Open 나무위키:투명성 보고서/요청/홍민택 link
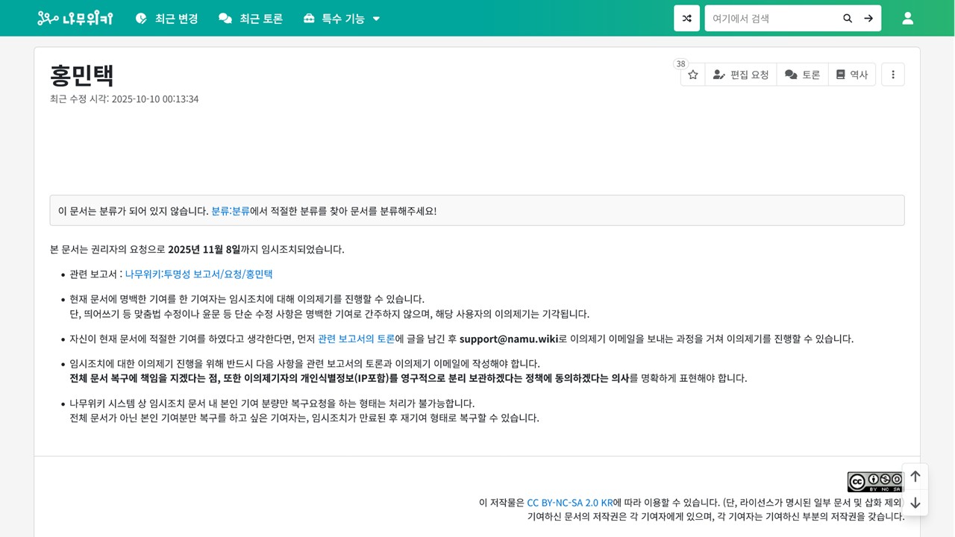Screen dimensions: 955x537 tap(198, 274)
